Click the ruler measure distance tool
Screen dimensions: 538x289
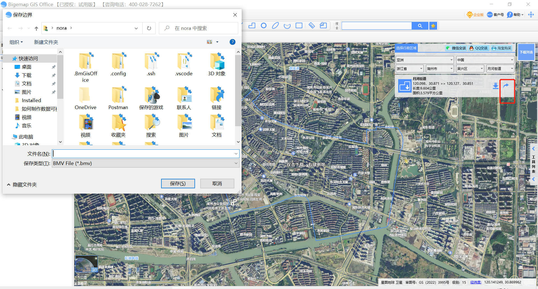point(312,26)
